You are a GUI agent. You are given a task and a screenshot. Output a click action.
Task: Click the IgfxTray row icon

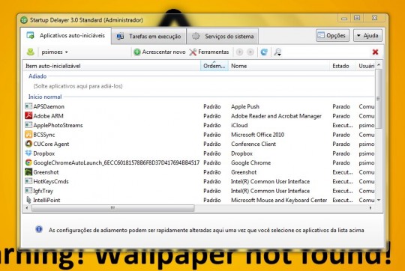coord(28,191)
